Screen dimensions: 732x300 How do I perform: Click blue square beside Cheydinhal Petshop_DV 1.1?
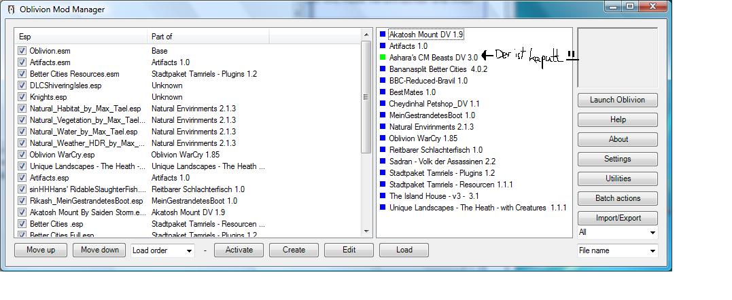pyautogui.click(x=383, y=103)
